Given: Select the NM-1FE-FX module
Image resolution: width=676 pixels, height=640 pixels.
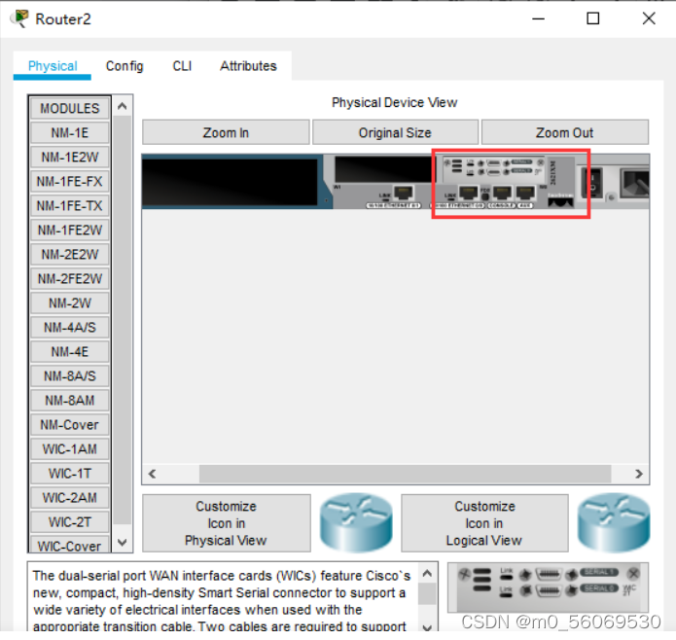Looking at the screenshot, I should click(x=70, y=182).
